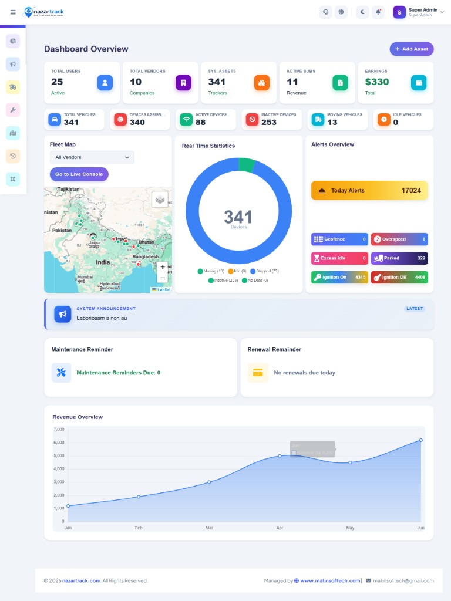Image resolution: width=451 pixels, height=601 pixels.
Task: Click the Active Devices wifi icon
Action: [x=186, y=120]
